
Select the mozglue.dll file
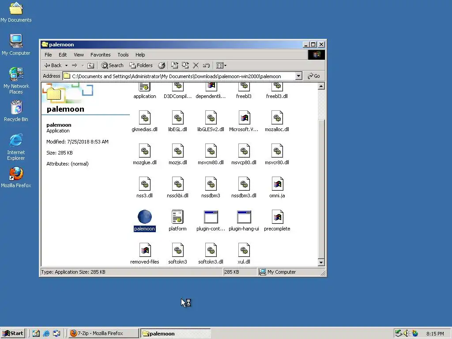tap(144, 151)
